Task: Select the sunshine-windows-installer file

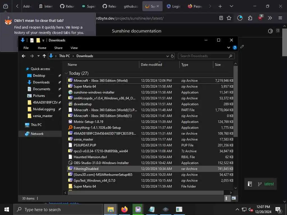Action: pos(150,92)
